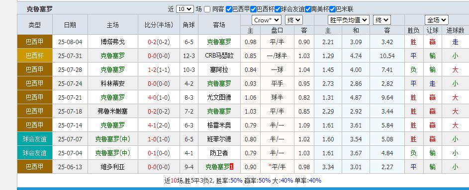Open away team 班菲尔德 link
The height and width of the screenshot is (190, 469).
click(x=219, y=139)
